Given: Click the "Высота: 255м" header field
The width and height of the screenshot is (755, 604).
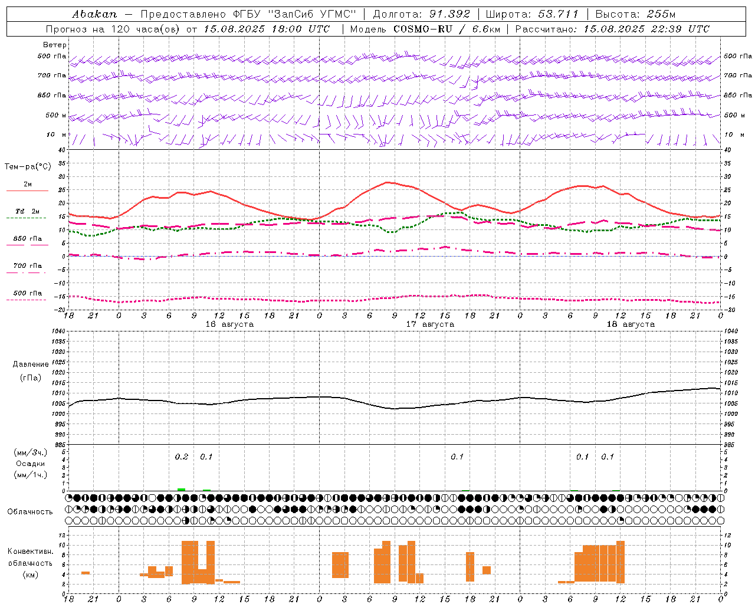Looking at the screenshot, I should [x=635, y=14].
